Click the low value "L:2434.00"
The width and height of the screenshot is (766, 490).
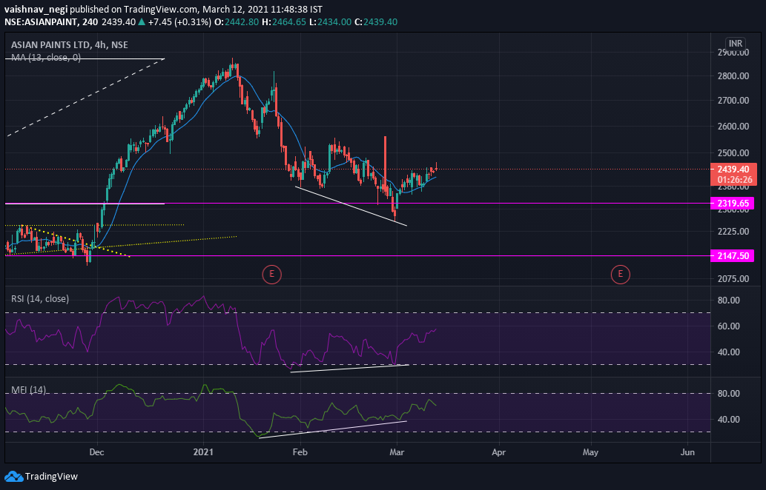[x=331, y=22]
